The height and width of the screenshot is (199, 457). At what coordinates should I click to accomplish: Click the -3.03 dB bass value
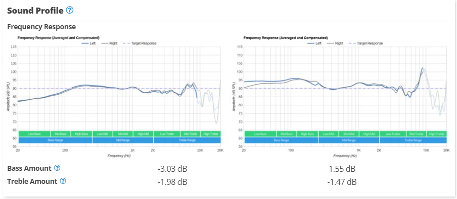click(173, 169)
